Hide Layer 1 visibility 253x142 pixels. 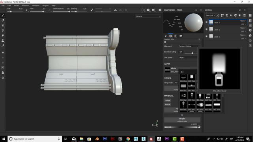pyautogui.click(x=206, y=36)
